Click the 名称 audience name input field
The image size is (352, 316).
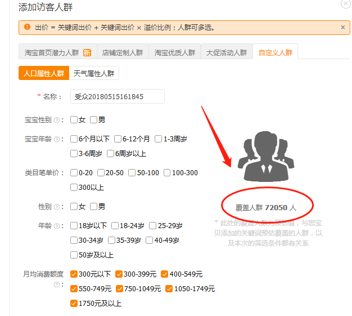click(117, 96)
